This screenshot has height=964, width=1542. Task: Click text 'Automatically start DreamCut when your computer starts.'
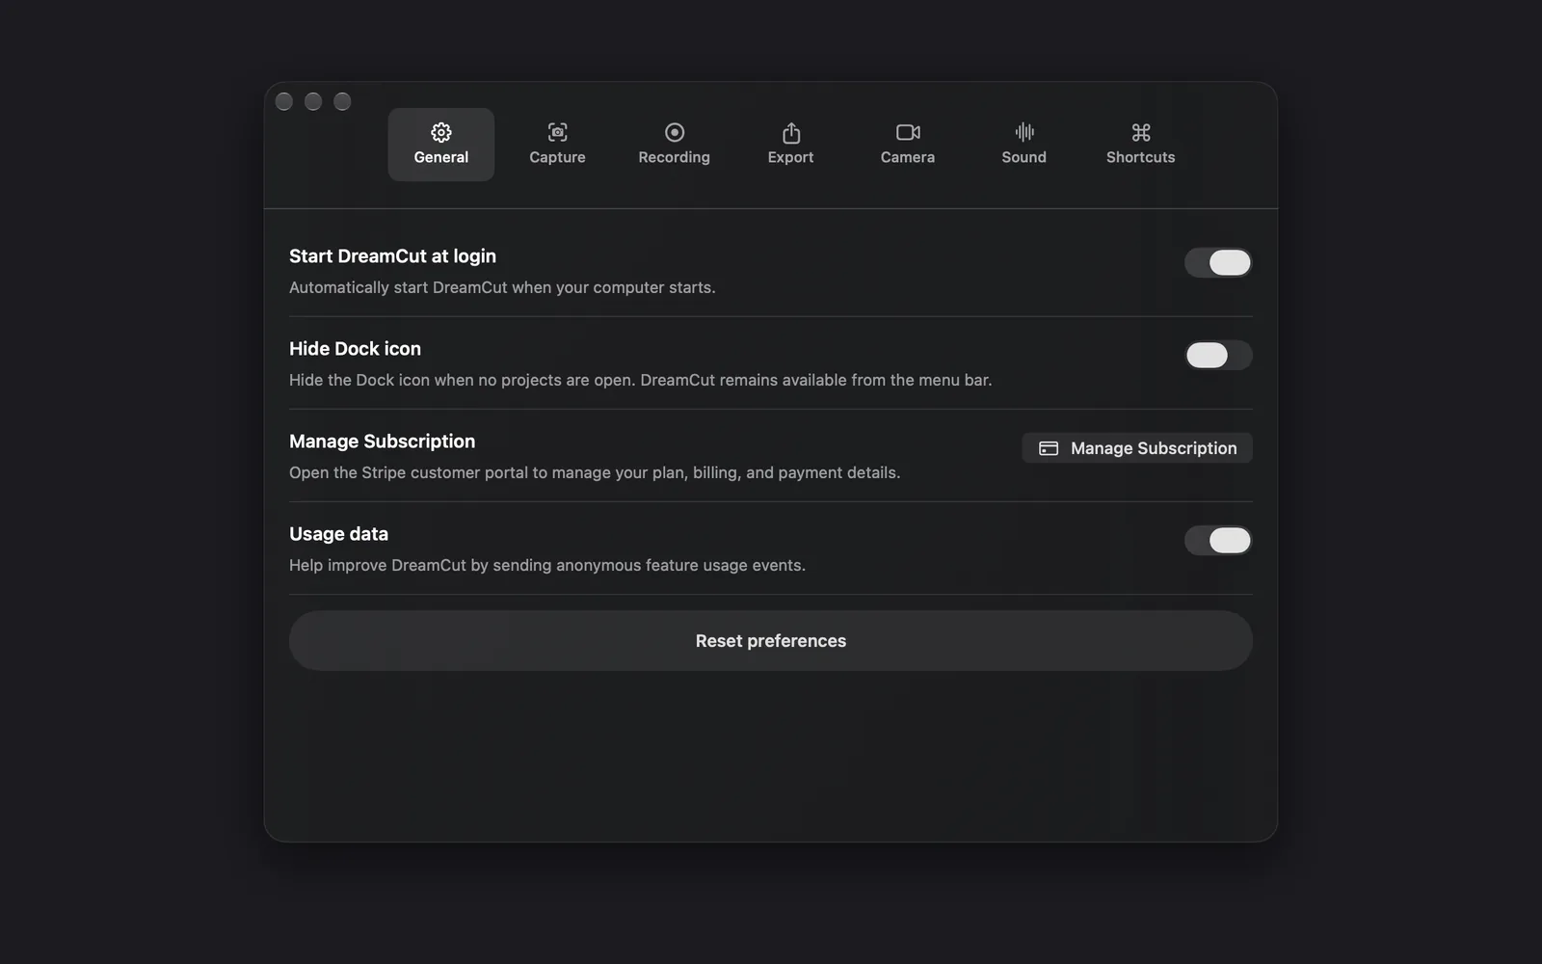pyautogui.click(x=502, y=287)
